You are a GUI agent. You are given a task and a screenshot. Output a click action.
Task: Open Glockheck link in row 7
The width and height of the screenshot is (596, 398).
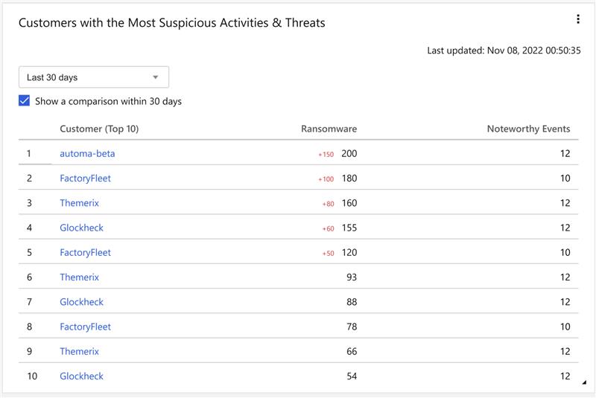coord(81,302)
